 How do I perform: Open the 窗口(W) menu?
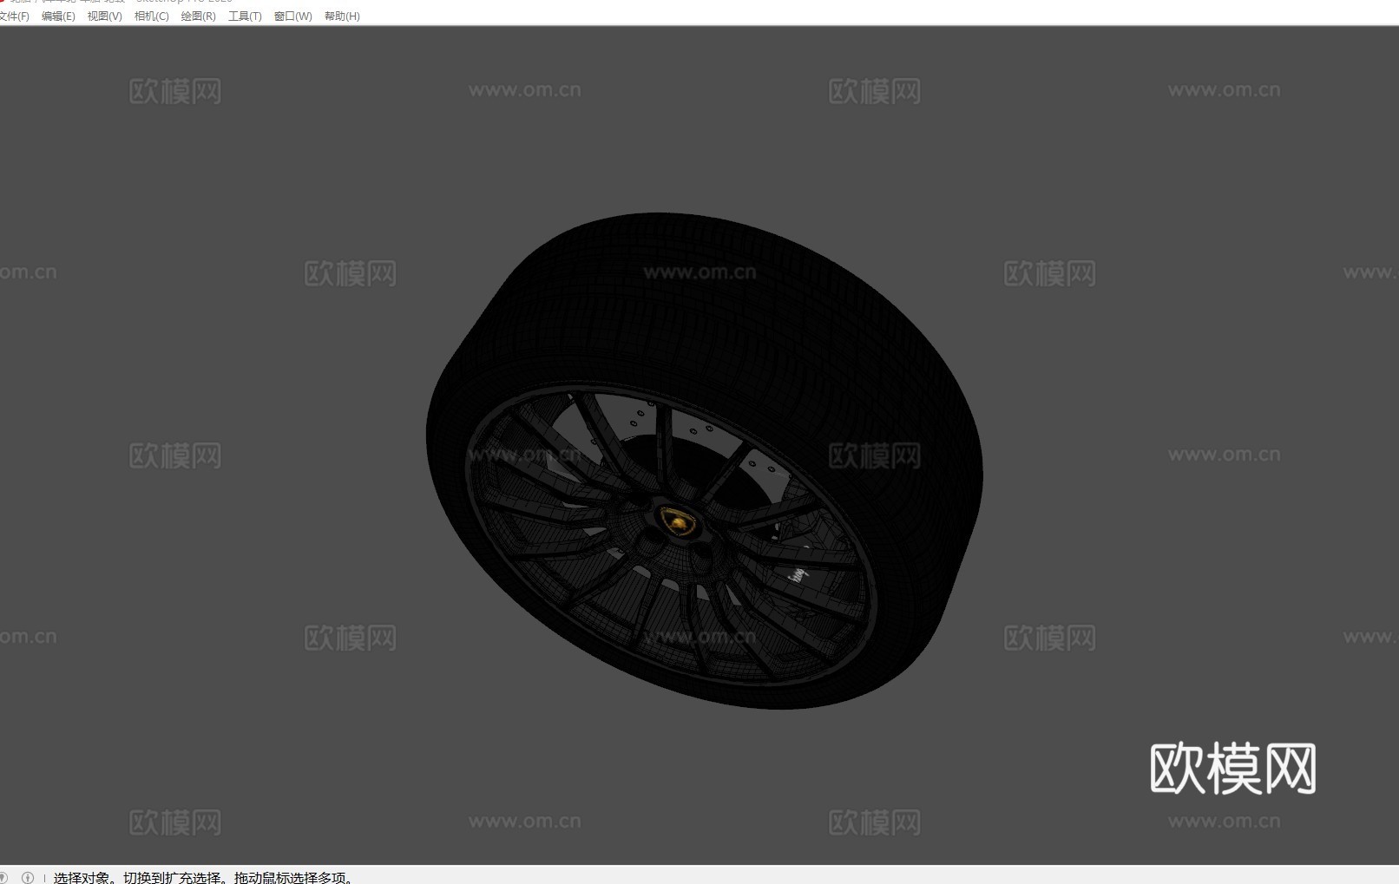pyautogui.click(x=292, y=16)
